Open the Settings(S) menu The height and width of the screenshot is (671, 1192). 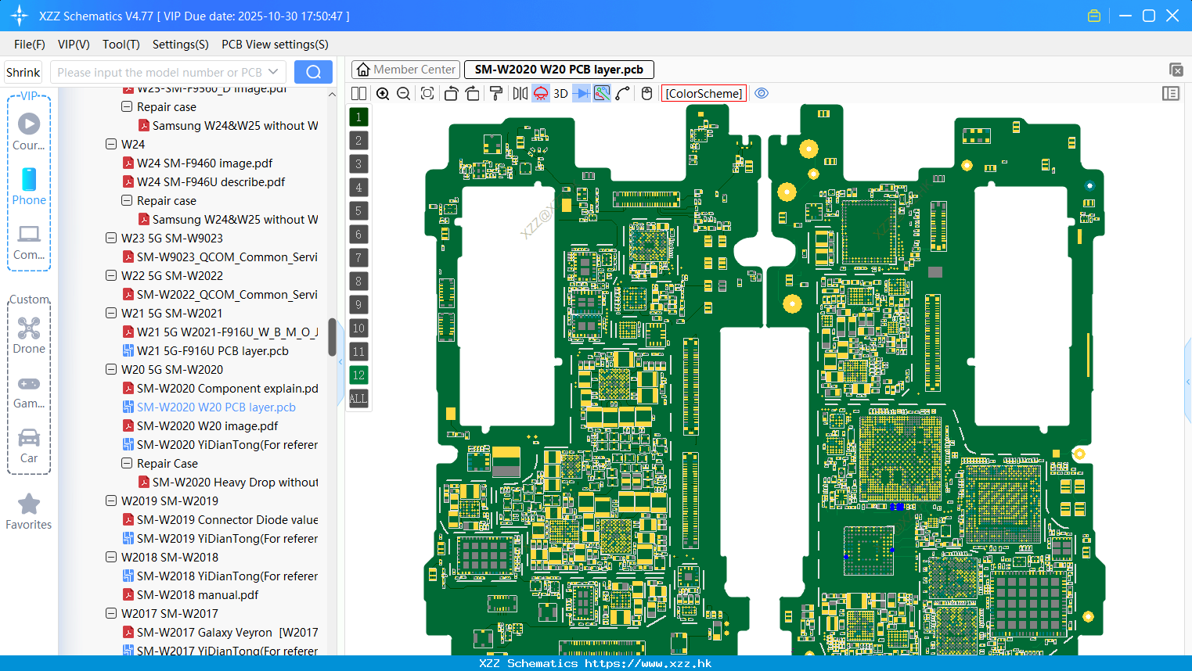pyautogui.click(x=181, y=45)
